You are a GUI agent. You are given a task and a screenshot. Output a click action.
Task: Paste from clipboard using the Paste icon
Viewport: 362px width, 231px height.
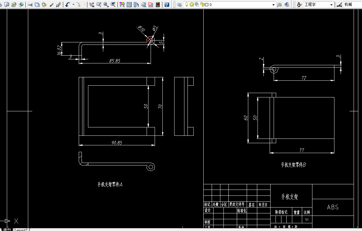[44, 4]
